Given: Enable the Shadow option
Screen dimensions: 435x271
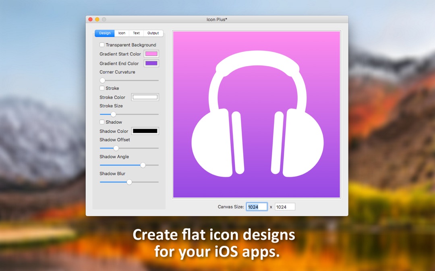Looking at the screenshot, I should (101, 122).
